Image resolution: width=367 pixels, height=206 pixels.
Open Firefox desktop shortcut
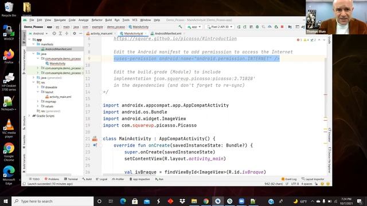coord(9,56)
